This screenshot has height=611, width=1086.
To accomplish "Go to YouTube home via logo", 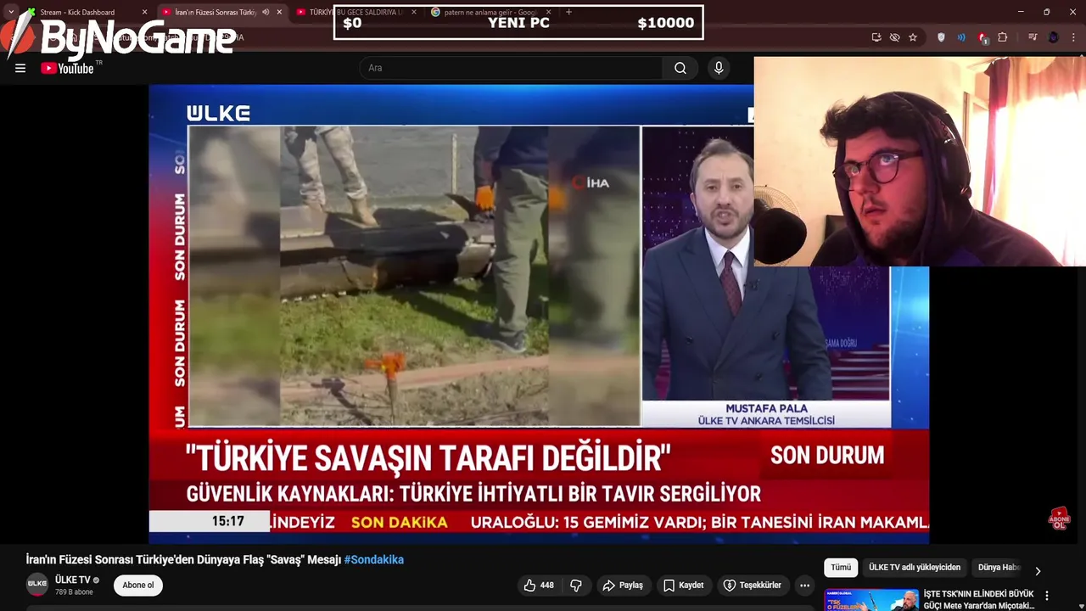I will click(67, 68).
